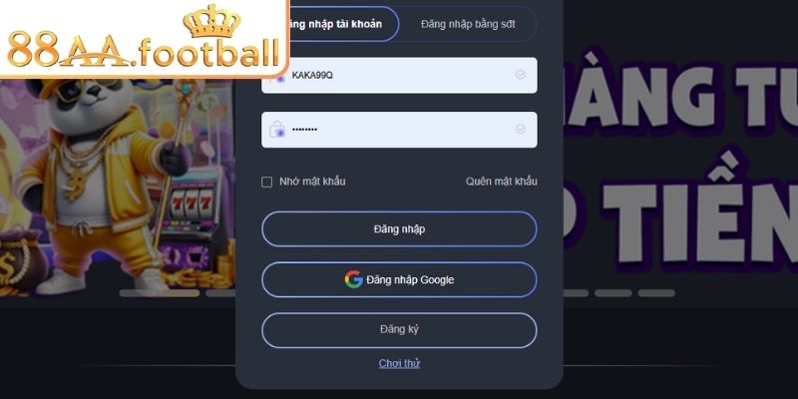Image resolution: width=798 pixels, height=399 pixels.
Task: Click the Google G logo icon
Action: (x=354, y=279)
